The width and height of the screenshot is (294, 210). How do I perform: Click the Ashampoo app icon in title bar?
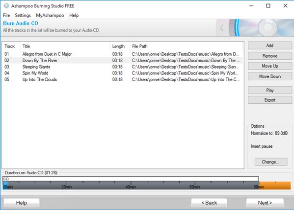(x=6, y=6)
